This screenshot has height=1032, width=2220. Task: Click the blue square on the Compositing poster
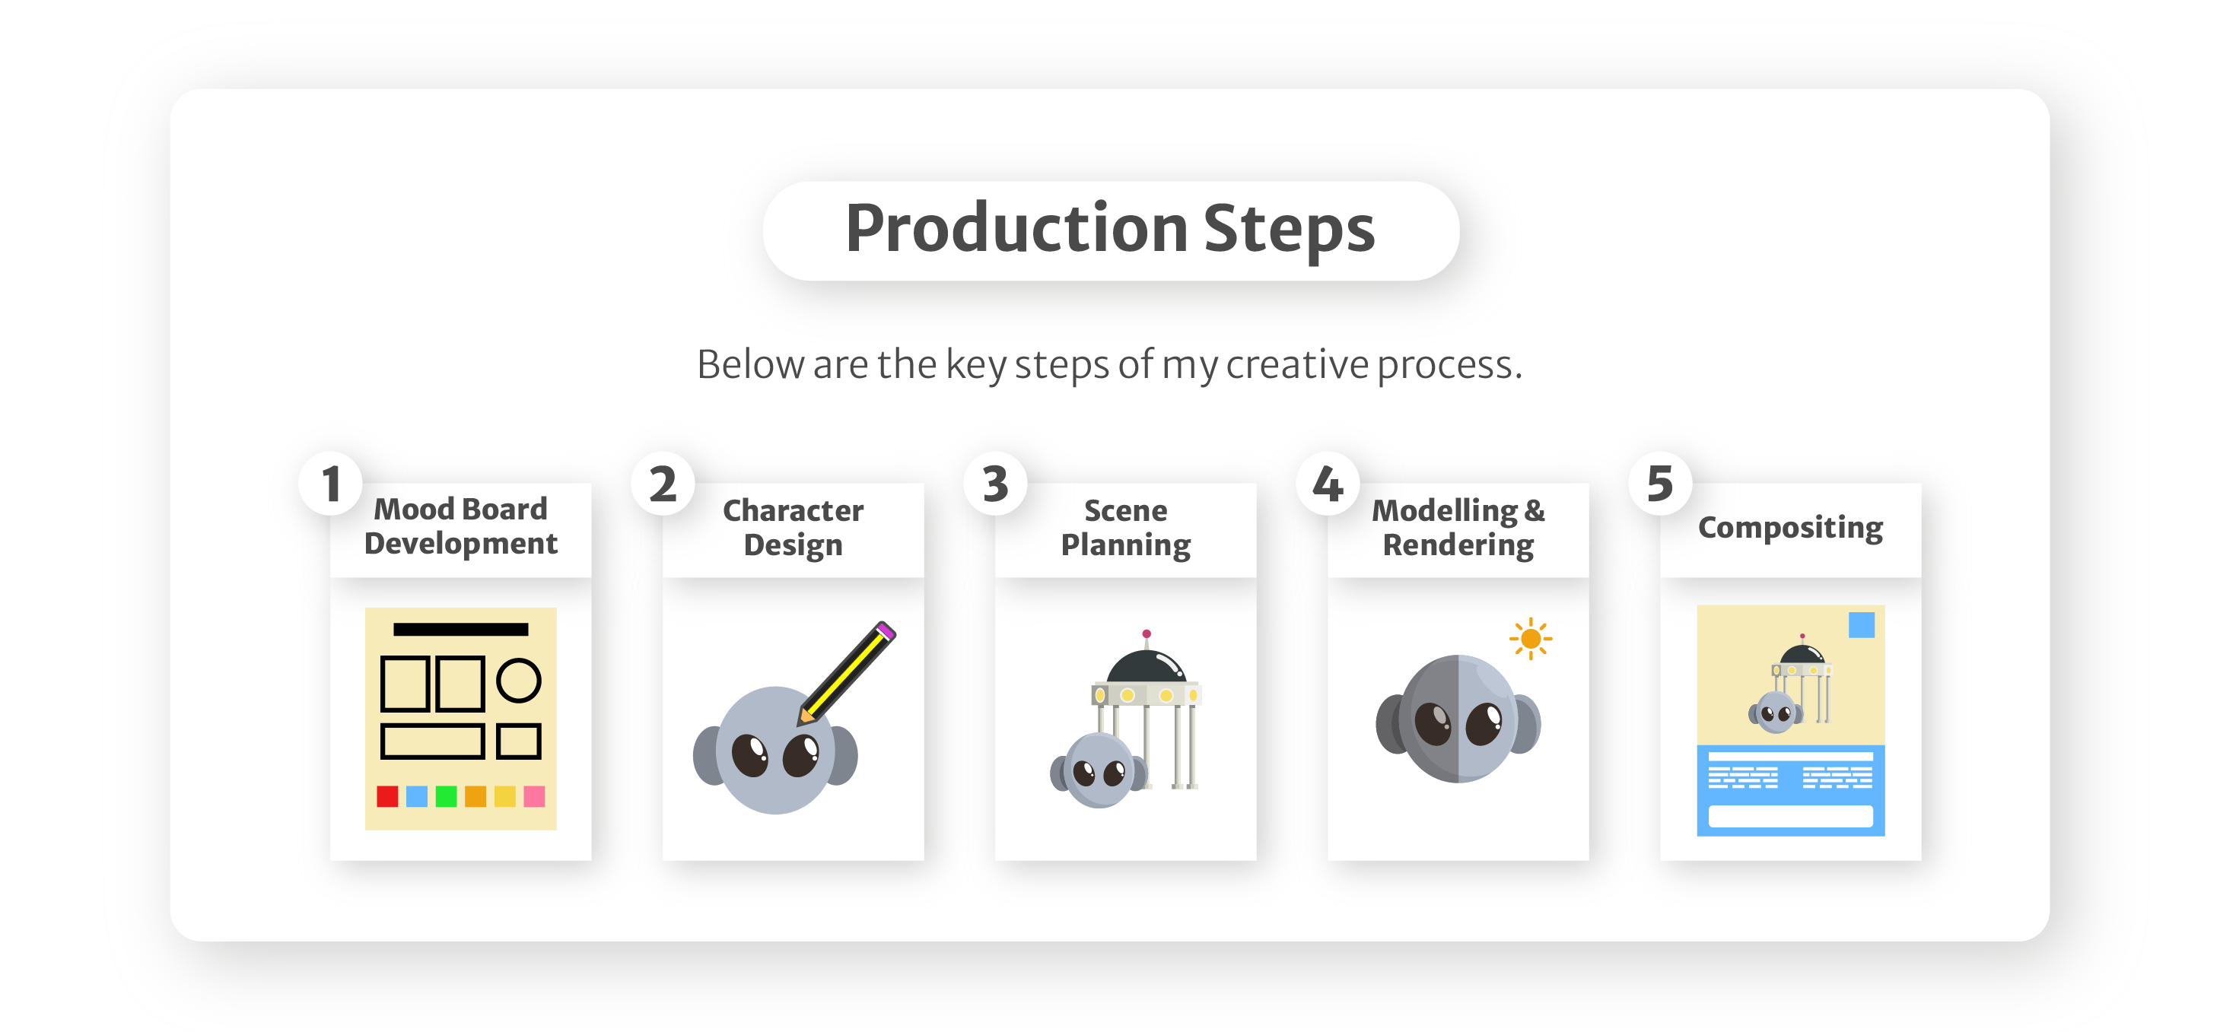1861,624
